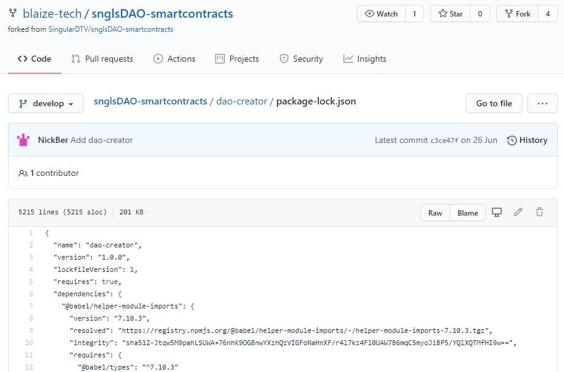
Task: Open the Security tab
Action: point(301,59)
